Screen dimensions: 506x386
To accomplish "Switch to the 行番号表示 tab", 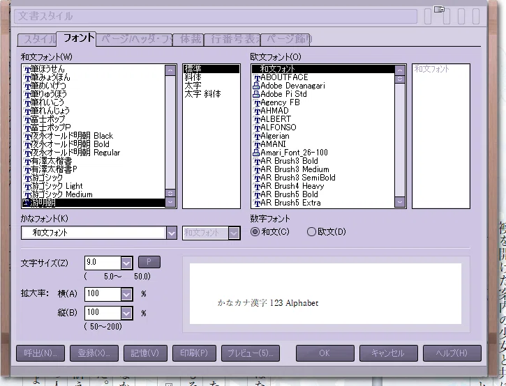I will pos(232,39).
